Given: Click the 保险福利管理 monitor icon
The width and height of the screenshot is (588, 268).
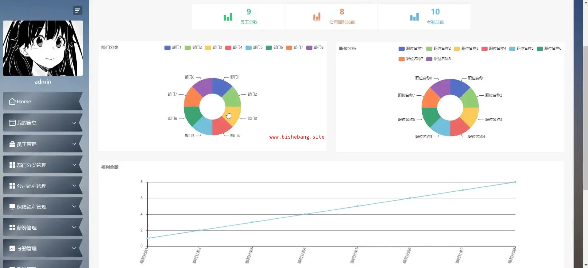Looking at the screenshot, I should (12, 207).
